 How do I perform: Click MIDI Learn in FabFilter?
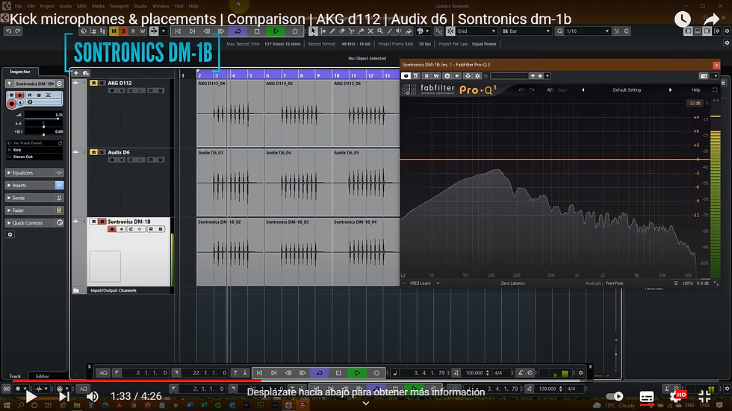click(x=420, y=283)
